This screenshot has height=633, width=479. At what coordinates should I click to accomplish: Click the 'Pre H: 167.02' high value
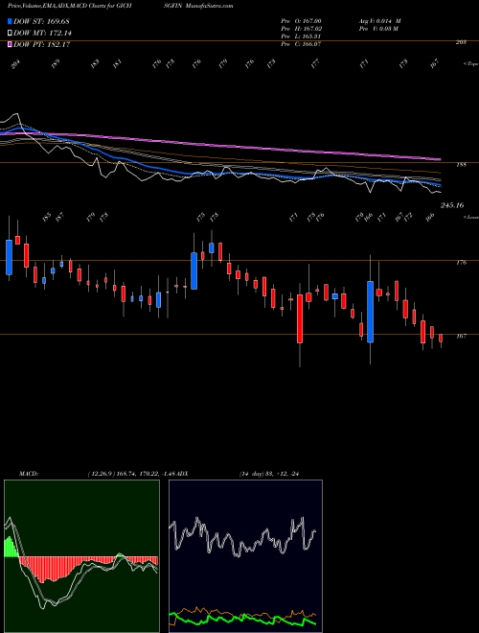pyautogui.click(x=301, y=29)
